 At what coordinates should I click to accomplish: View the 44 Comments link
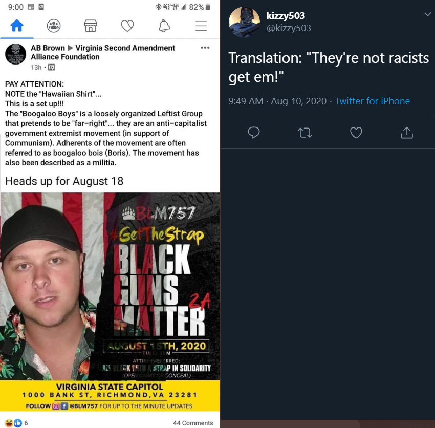(193, 423)
